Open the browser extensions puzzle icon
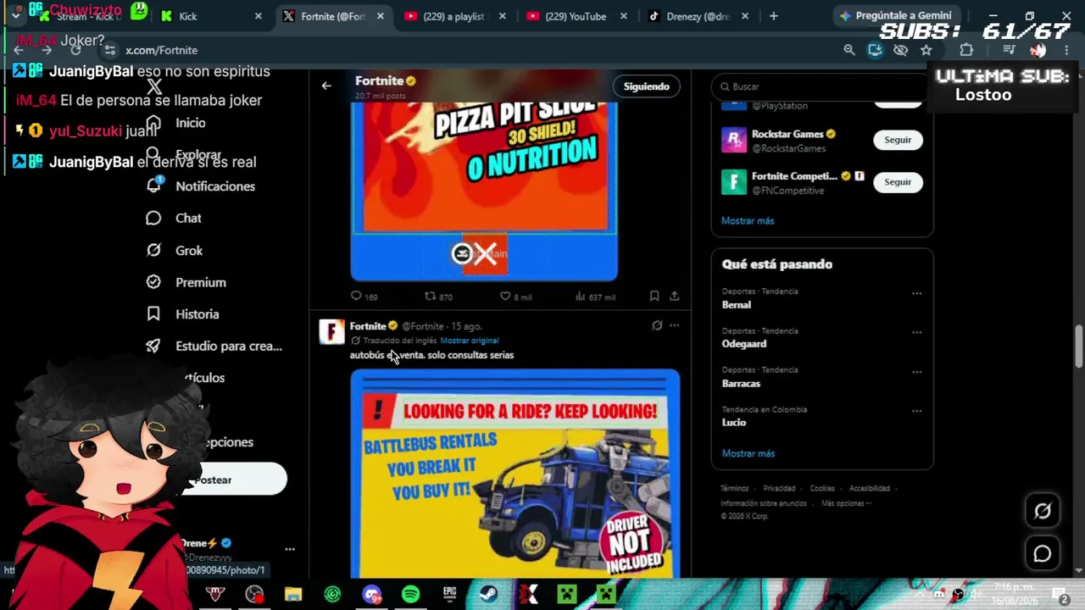Viewport: 1085px width, 610px height. pos(966,50)
